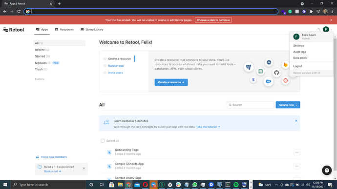Click the search magnifier icon in header
Image resolution: width=337 pixels, height=189 pixels.
tap(319, 30)
